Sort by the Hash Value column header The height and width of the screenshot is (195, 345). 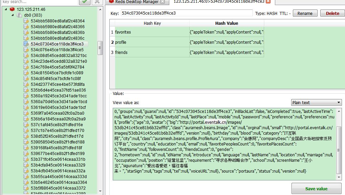coord(227,23)
